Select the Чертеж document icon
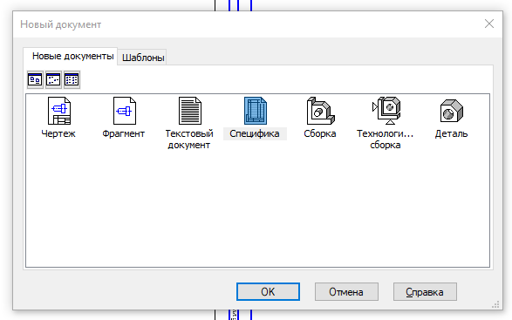Screen dimensions: 512x320 59,111
